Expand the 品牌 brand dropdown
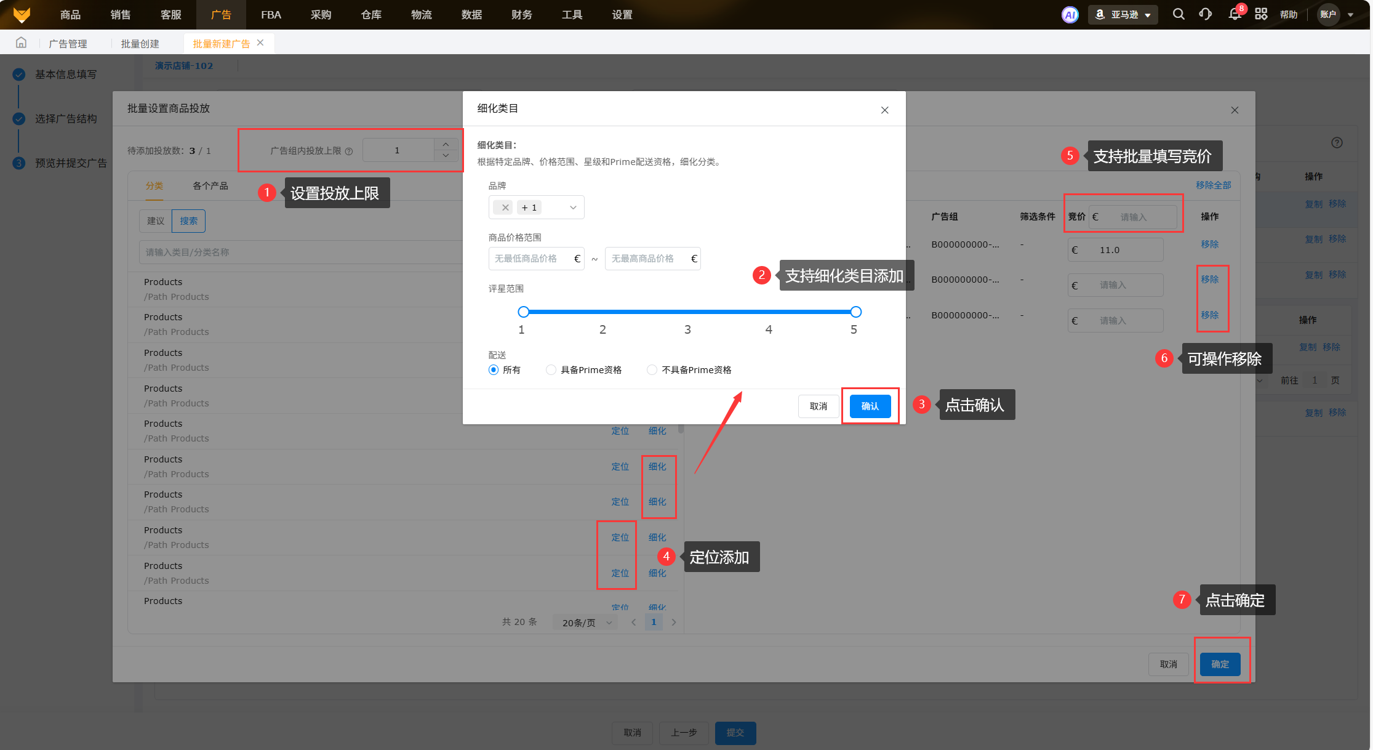This screenshot has width=1373, height=750. [572, 208]
